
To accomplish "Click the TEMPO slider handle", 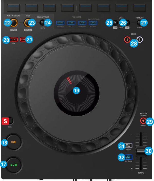I will tap(140, 151).
